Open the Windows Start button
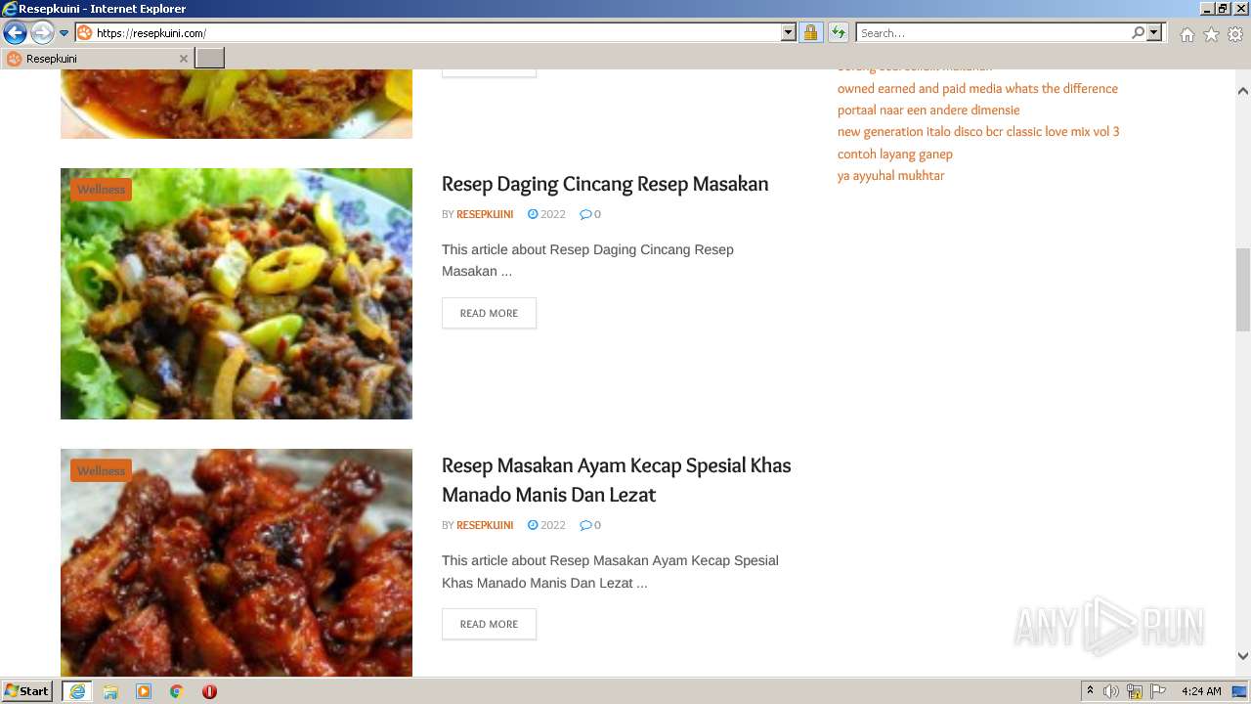Viewport: 1251px width, 704px height. tap(27, 691)
